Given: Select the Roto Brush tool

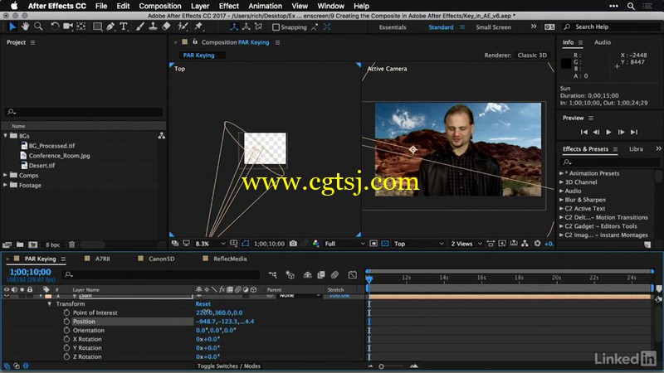Looking at the screenshot, I should pos(183,27).
